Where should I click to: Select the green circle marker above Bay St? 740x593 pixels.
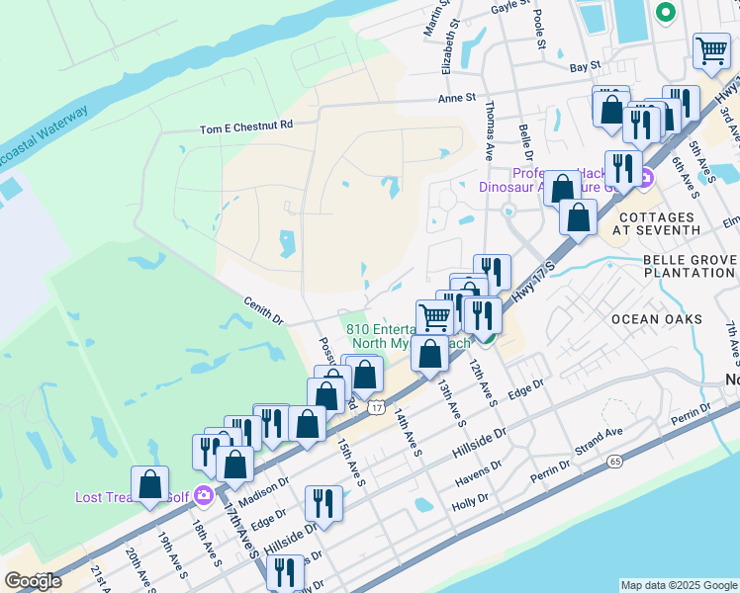tap(666, 12)
